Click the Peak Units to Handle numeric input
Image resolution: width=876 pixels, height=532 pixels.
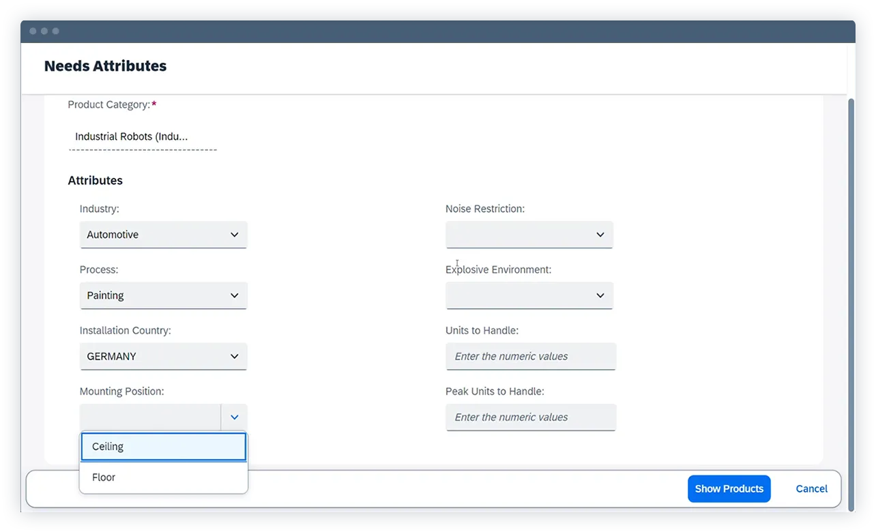click(x=531, y=417)
